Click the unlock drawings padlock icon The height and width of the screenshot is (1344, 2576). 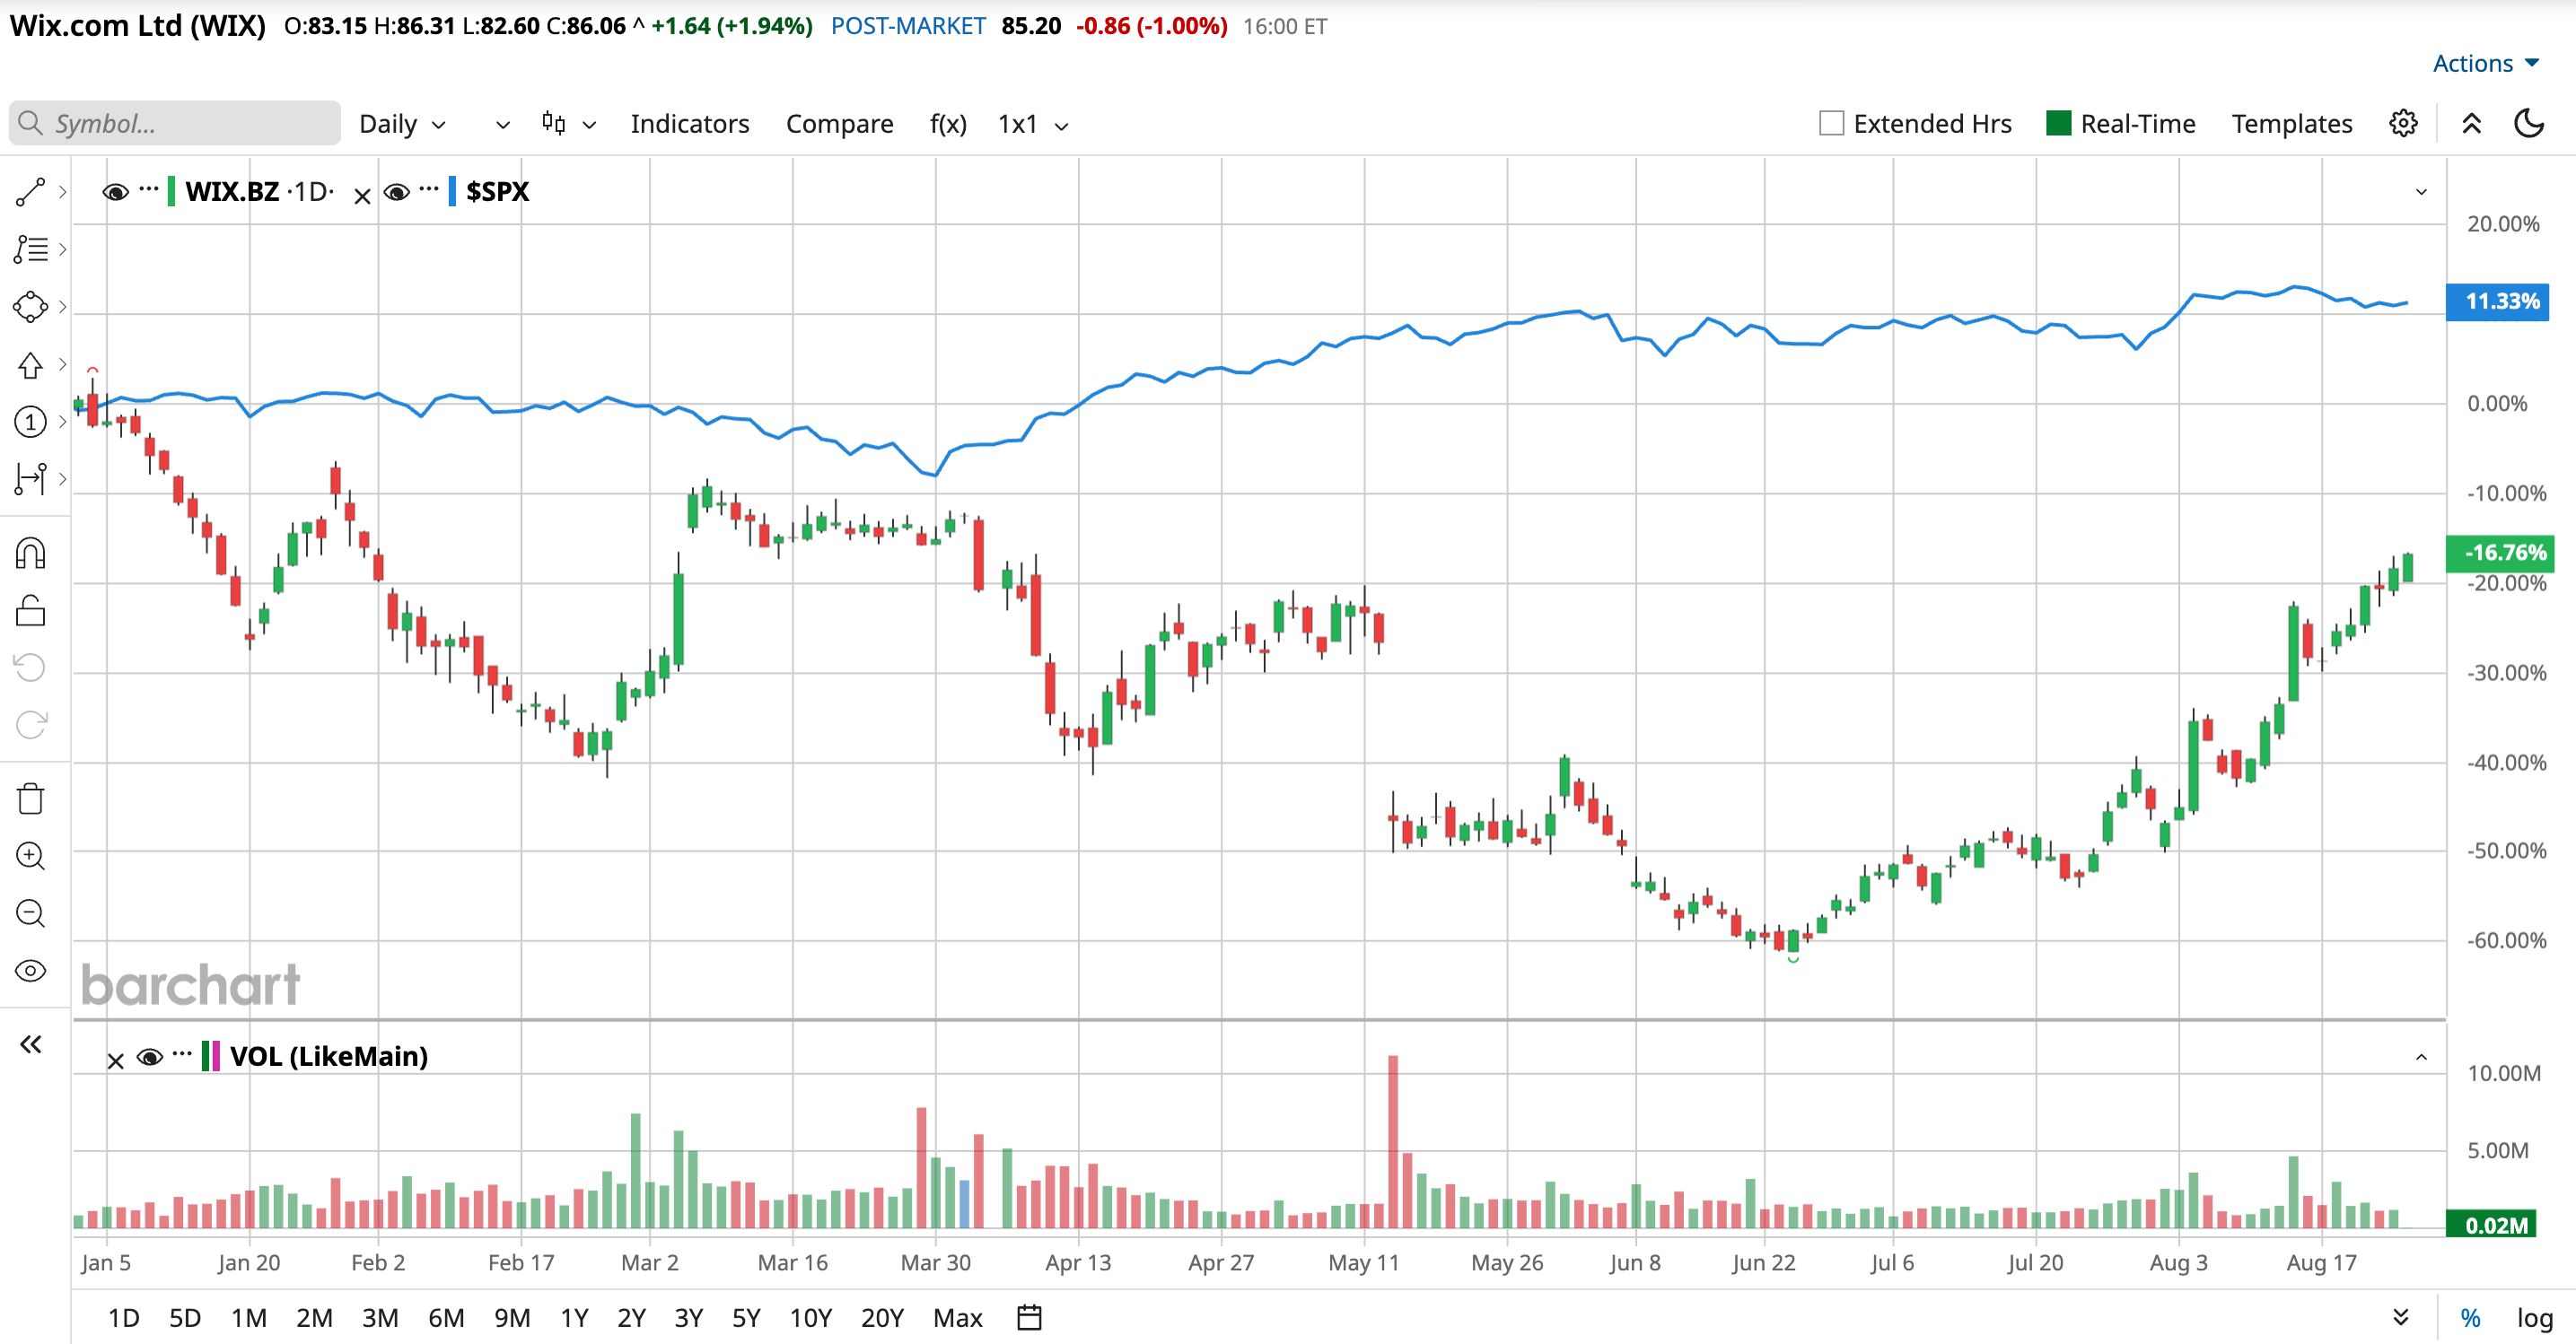[x=30, y=611]
